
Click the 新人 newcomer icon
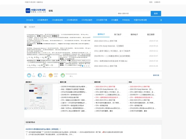click(x=63, y=75)
